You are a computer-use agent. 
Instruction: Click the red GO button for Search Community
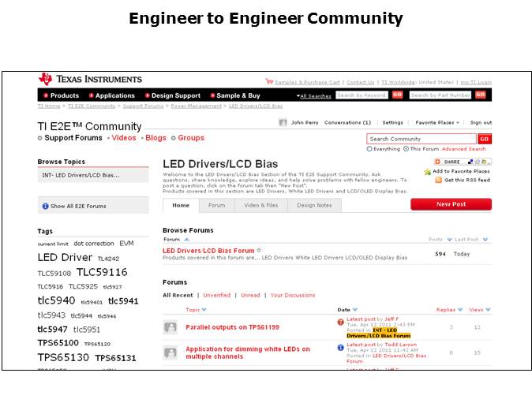click(484, 139)
